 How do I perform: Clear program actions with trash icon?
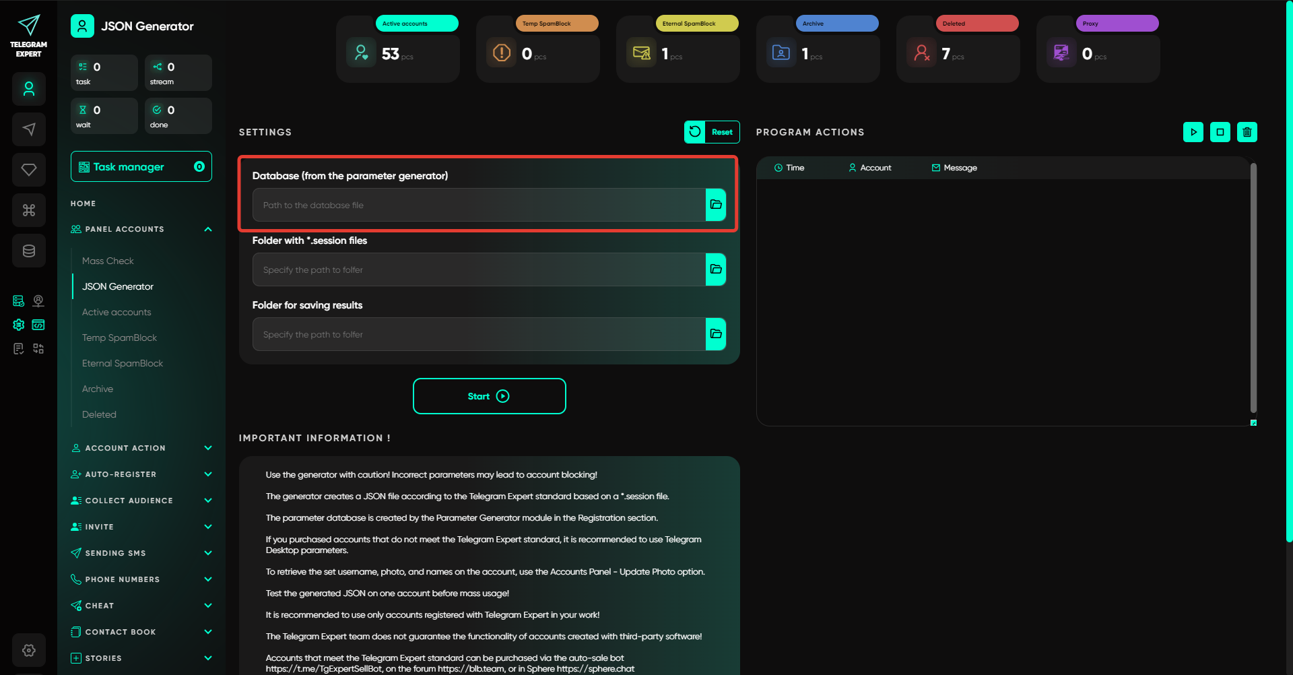[1247, 132]
